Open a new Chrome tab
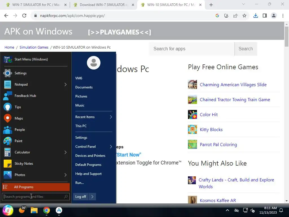289x217 pixels. [211, 5]
